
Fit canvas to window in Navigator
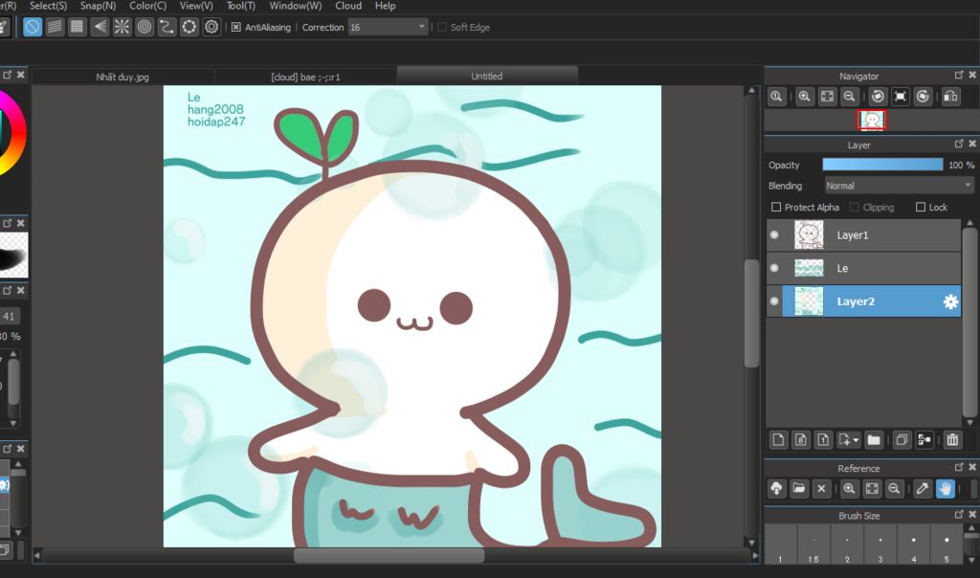pos(827,97)
